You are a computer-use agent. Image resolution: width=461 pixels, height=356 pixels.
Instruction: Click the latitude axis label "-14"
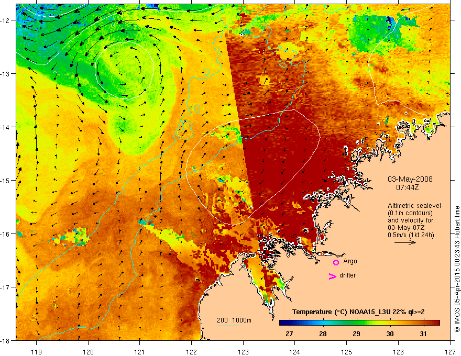[5, 127]
